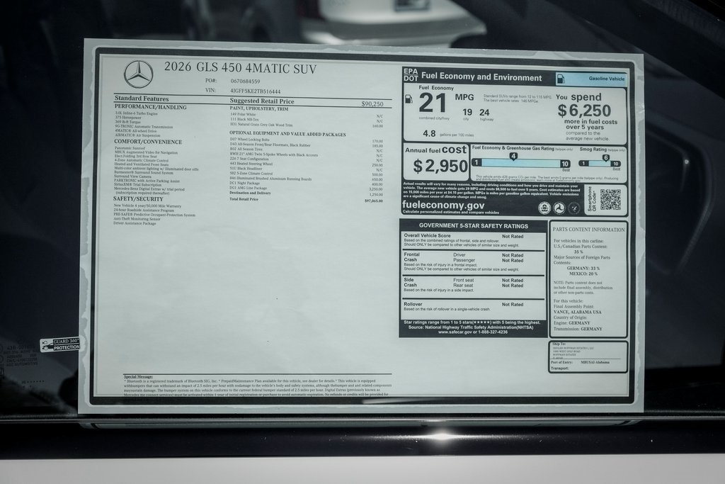This screenshot has height=484, width=725.
Task: Click the Government 5-Star Safety Ratings header
Action: click(473, 225)
